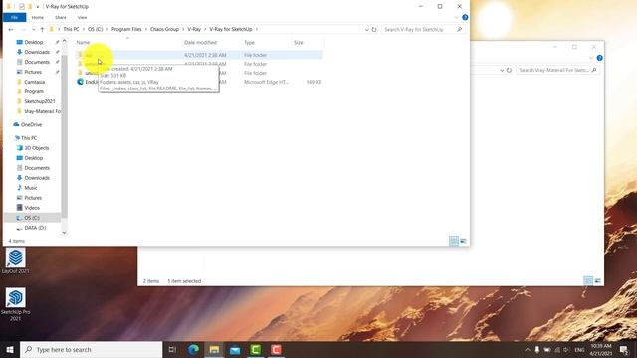Switch front window to Large icons view
Image resolution: width=637 pixels, height=358 pixels.
tap(463, 241)
